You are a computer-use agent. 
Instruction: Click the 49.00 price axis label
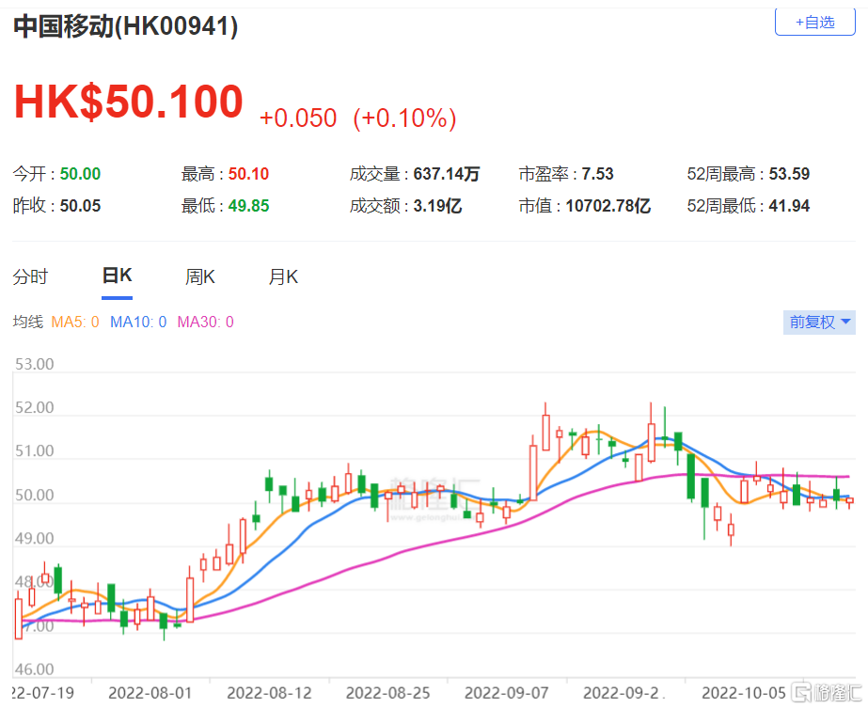pyautogui.click(x=34, y=539)
